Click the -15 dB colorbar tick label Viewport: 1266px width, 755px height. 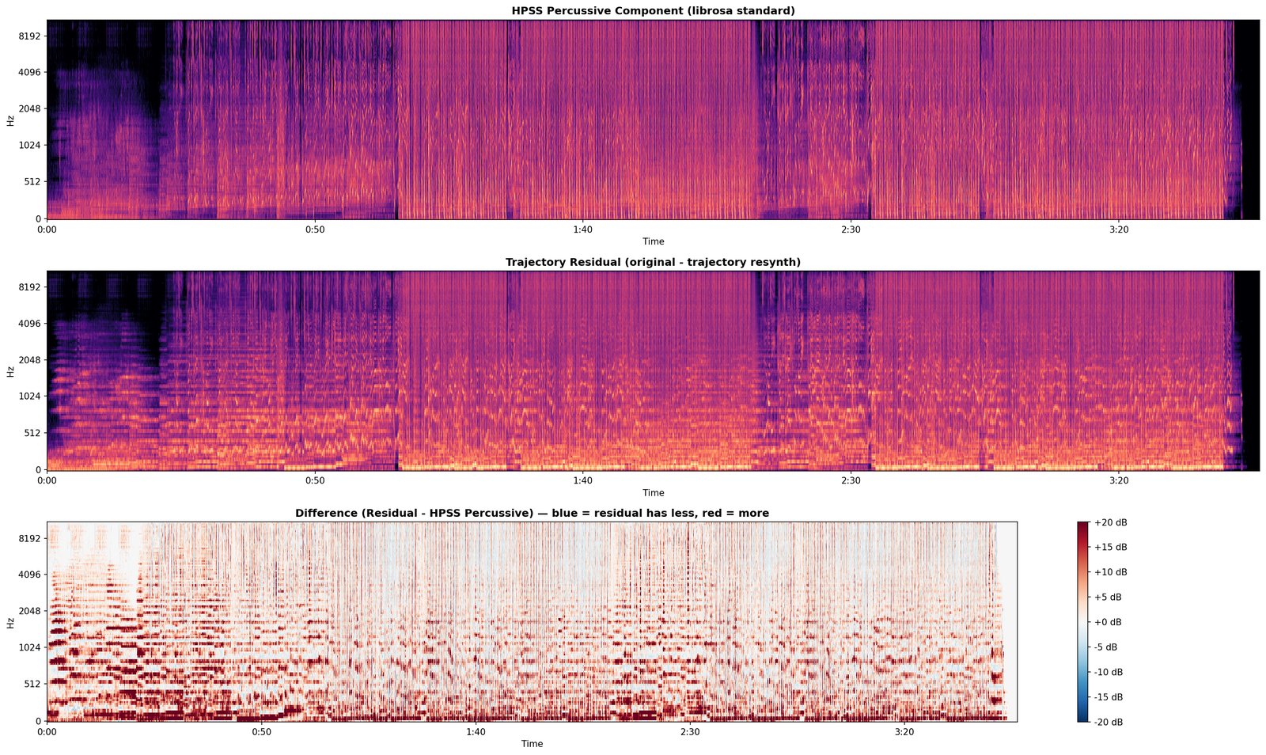coord(1109,697)
